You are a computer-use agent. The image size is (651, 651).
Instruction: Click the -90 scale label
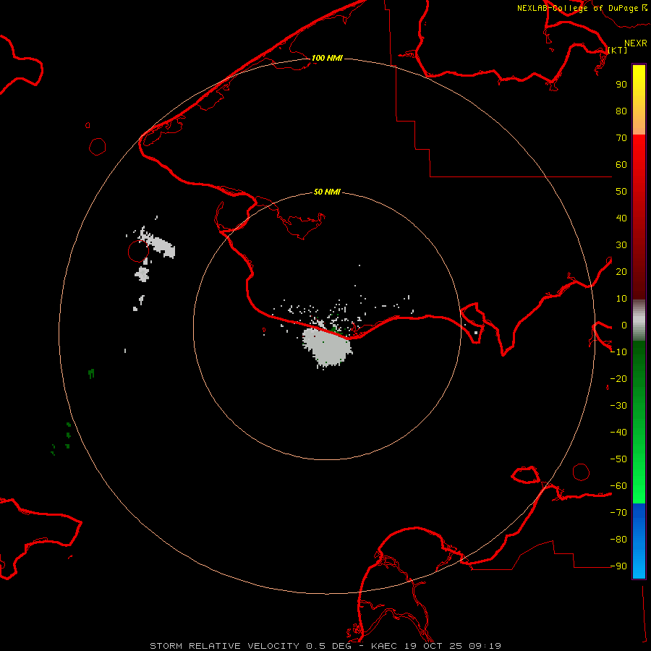tap(618, 566)
